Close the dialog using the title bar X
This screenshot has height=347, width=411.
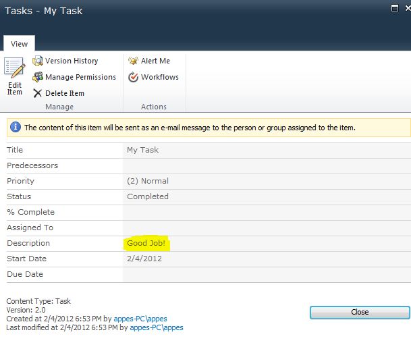point(408,8)
